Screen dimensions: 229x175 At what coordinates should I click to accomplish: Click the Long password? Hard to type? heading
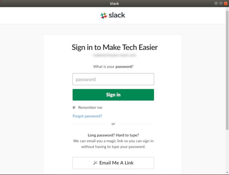click(113, 135)
